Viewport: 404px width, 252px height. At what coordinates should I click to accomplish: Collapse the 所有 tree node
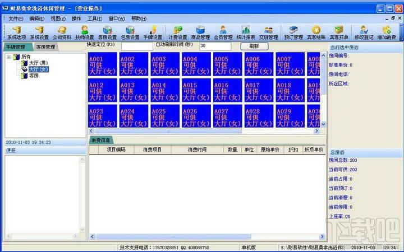[x=9, y=57]
